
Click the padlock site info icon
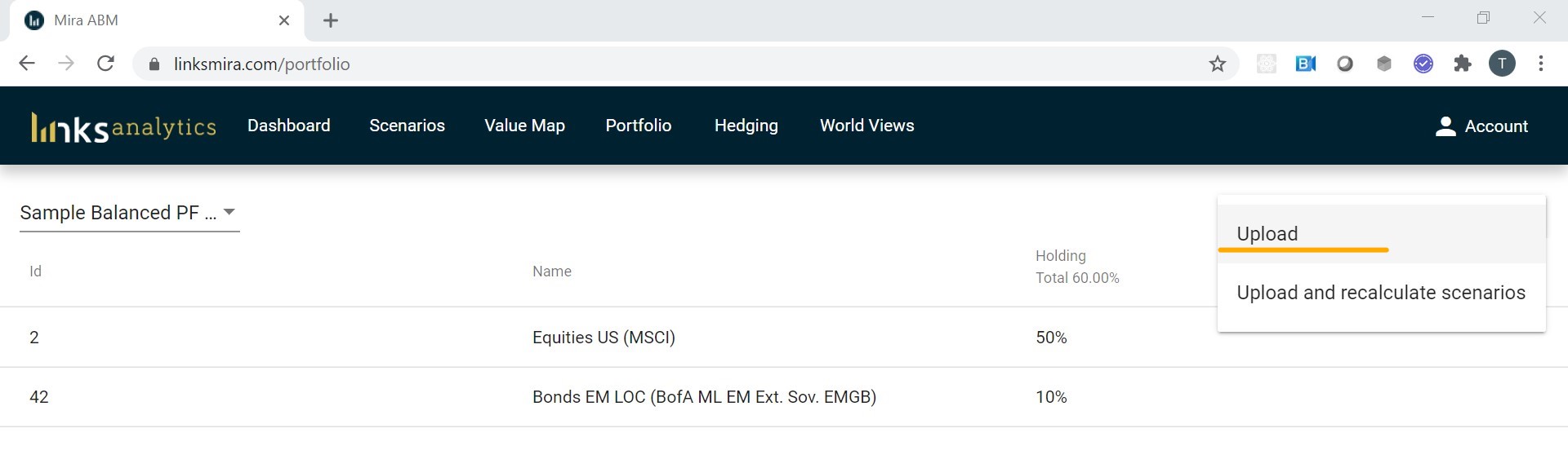click(154, 64)
